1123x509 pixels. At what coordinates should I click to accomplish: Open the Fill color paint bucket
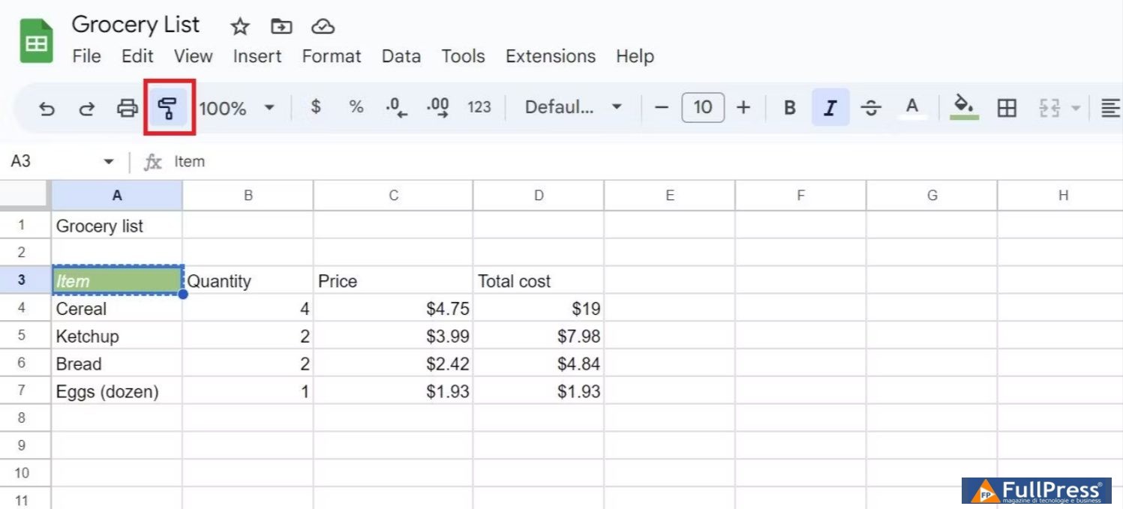click(x=964, y=106)
